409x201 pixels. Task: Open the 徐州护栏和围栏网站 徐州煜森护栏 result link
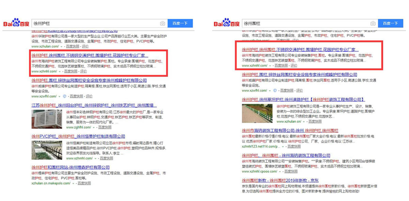tap(70, 167)
